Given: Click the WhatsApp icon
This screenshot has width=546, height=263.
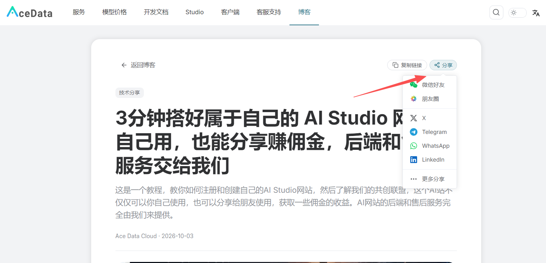Looking at the screenshot, I should 414,146.
